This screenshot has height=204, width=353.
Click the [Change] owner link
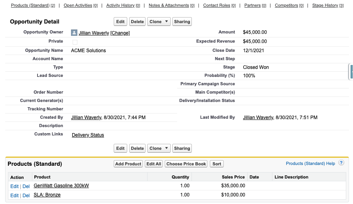pos(120,33)
